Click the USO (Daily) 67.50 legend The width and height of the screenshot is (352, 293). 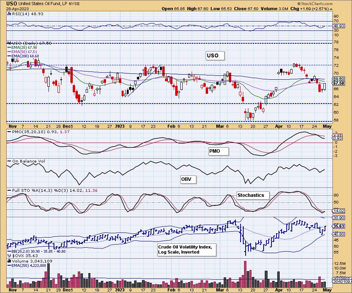point(32,43)
